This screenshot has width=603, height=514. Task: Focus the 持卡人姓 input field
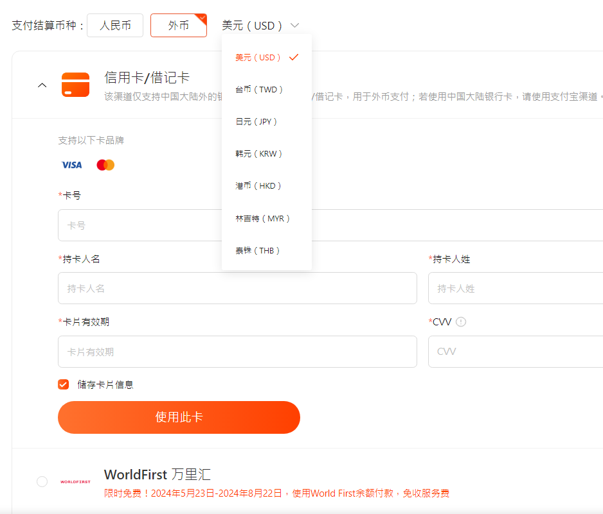pos(516,288)
